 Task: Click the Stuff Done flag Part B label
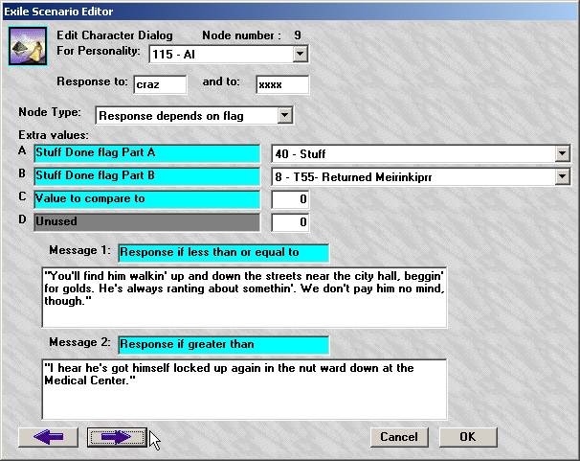tap(146, 176)
